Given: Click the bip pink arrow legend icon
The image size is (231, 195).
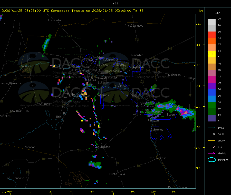Looking at the screenshot, I should (211, 147).
